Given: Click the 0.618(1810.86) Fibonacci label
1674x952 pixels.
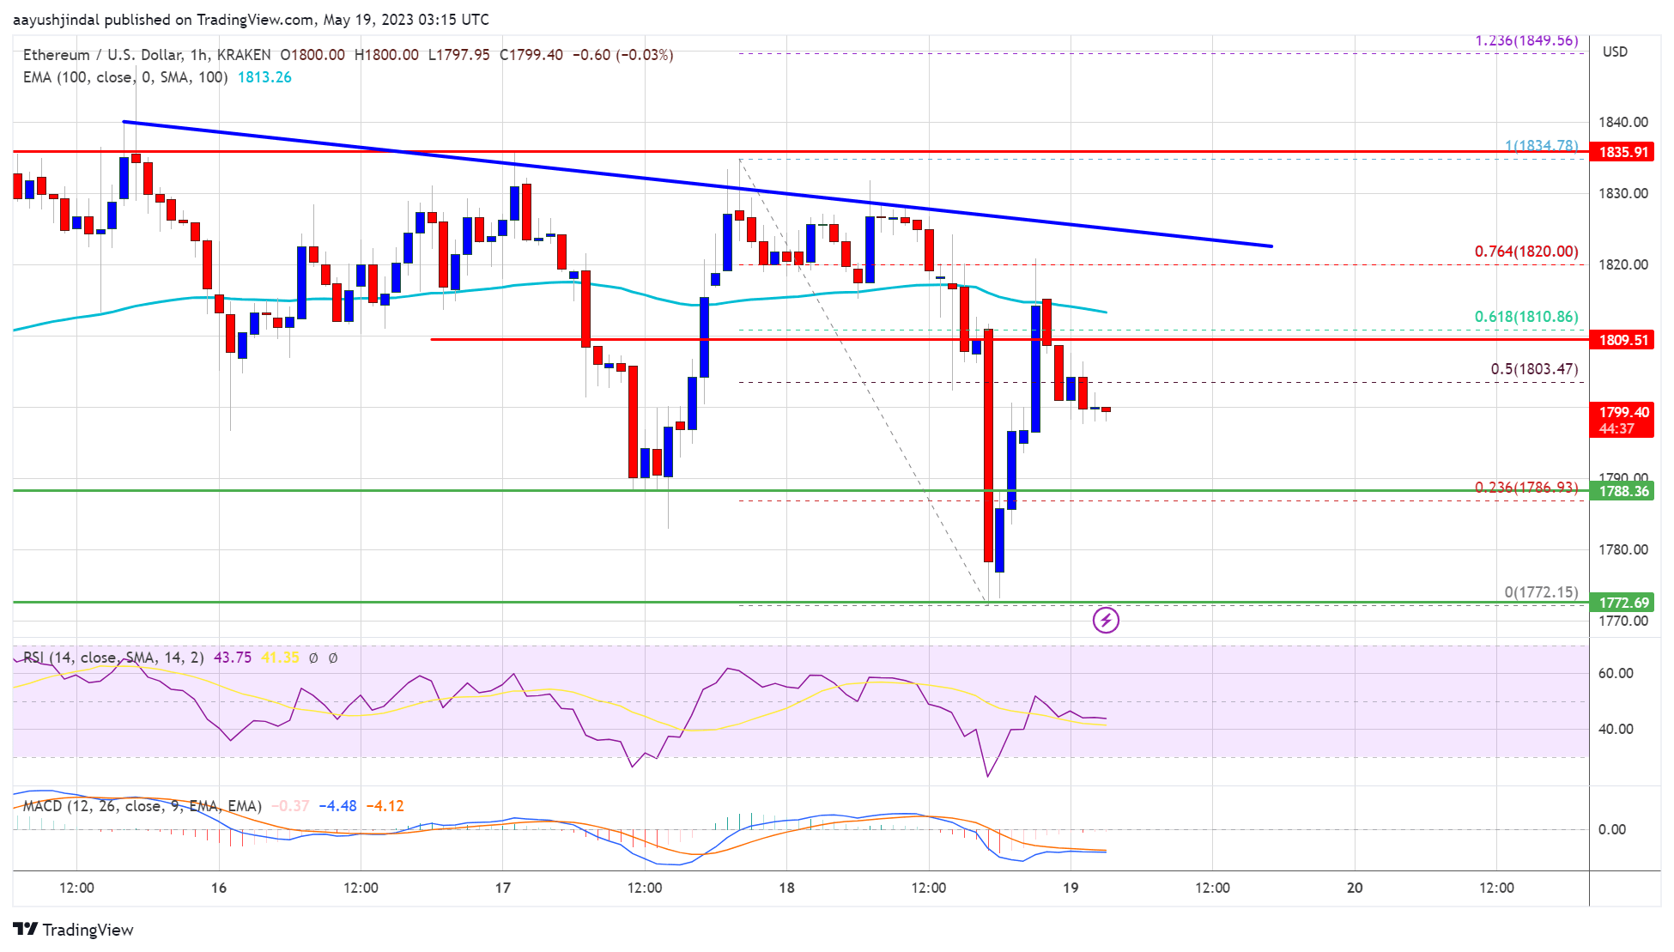Looking at the screenshot, I should pyautogui.click(x=1526, y=317).
